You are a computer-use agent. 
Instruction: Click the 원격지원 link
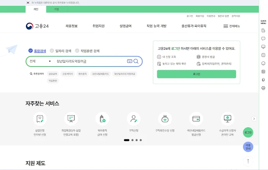(x=236, y=16)
